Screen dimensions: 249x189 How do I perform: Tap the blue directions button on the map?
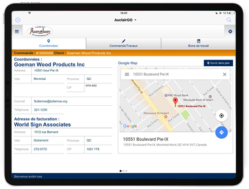[x=221, y=133]
